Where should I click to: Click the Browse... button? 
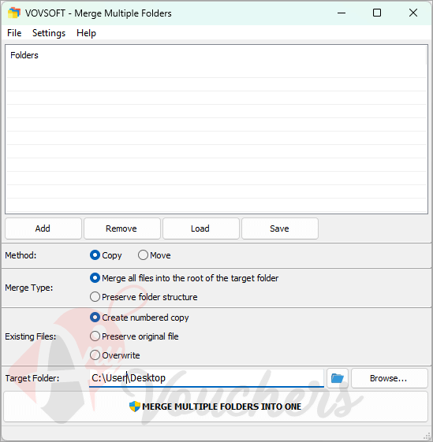[390, 378]
